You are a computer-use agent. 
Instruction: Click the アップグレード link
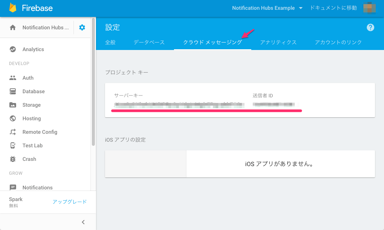point(69,202)
